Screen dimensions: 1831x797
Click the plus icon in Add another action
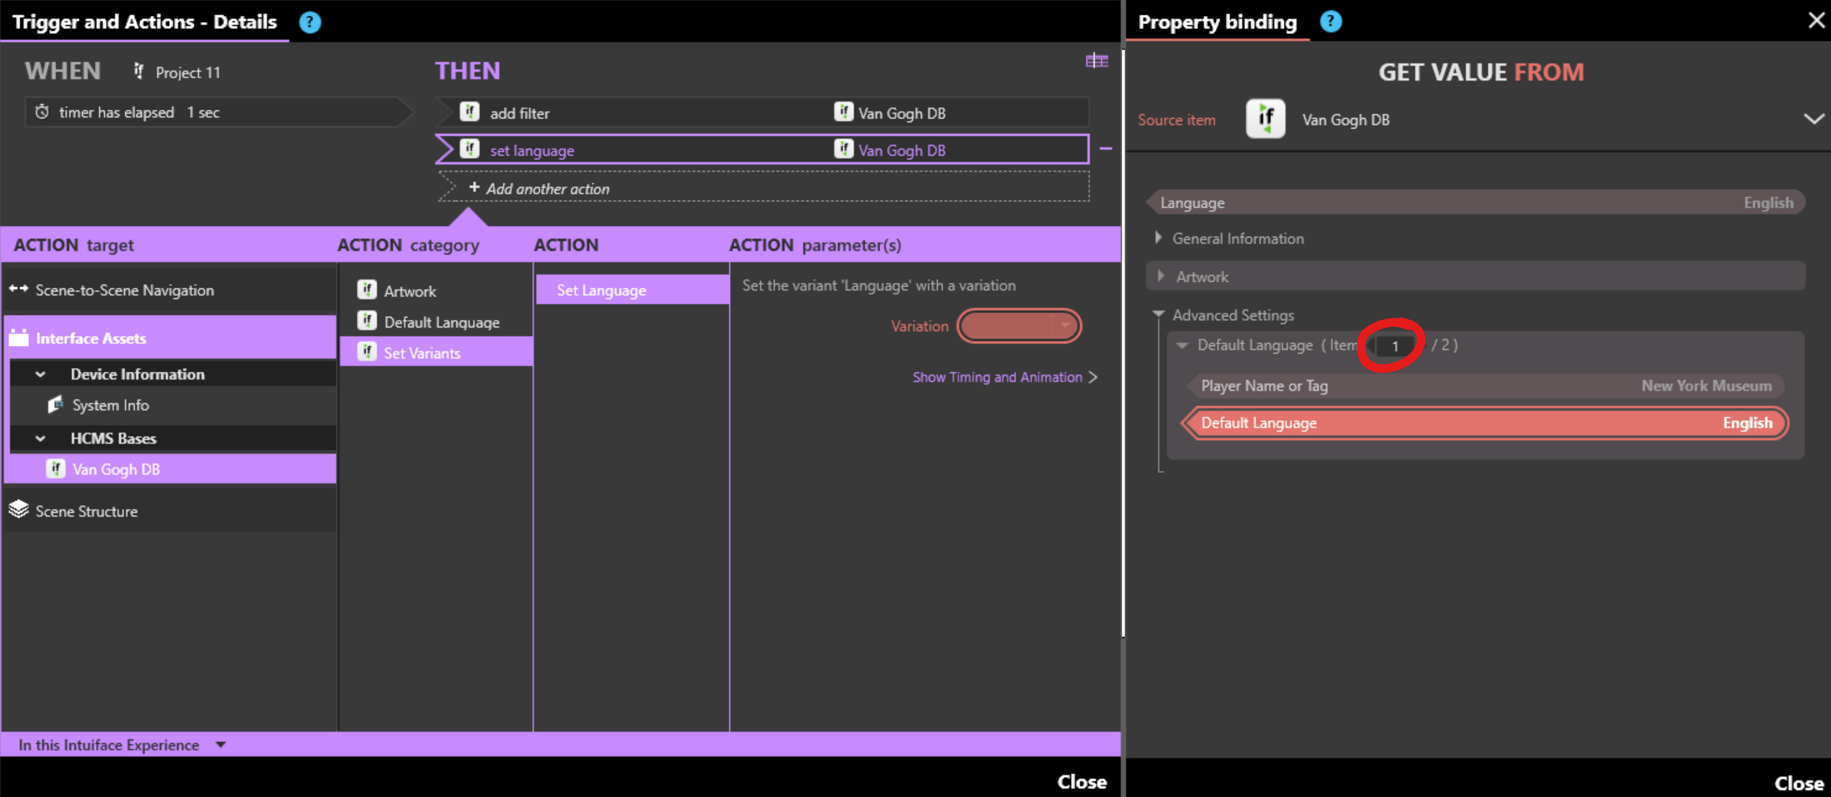(x=474, y=187)
